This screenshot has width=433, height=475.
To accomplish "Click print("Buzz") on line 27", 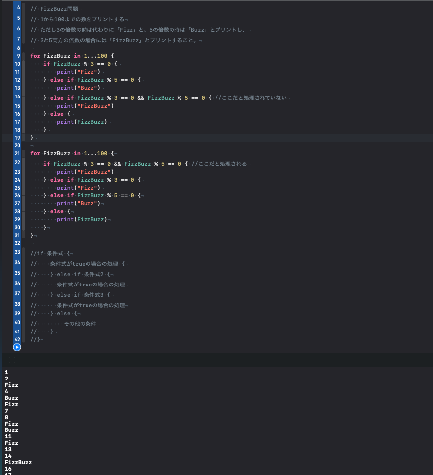I will click(79, 203).
